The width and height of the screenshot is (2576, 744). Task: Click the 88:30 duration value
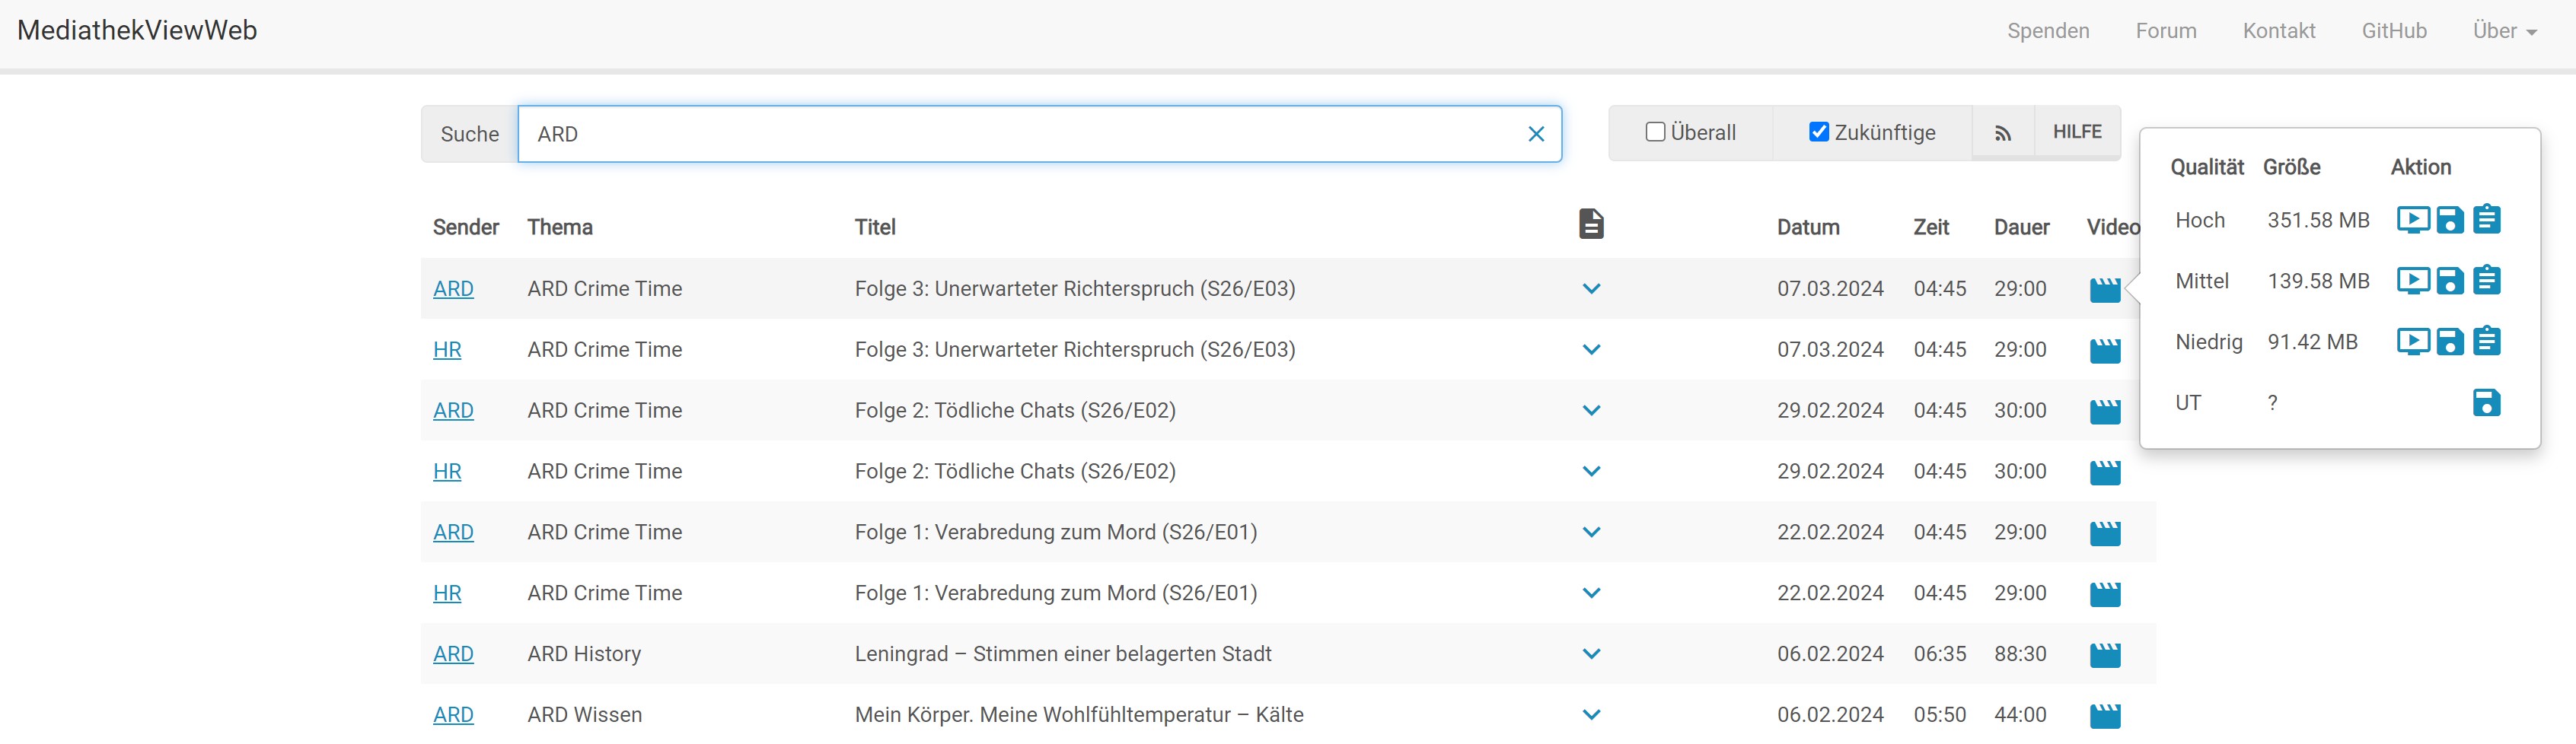click(x=2020, y=655)
